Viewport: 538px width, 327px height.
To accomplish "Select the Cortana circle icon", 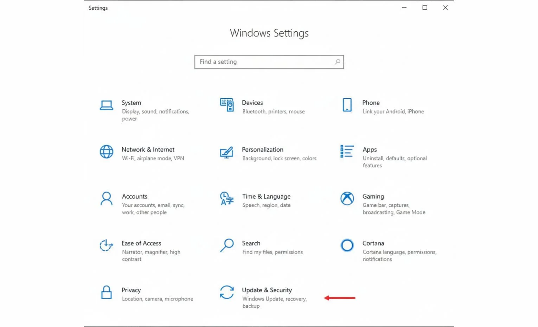I will (347, 245).
